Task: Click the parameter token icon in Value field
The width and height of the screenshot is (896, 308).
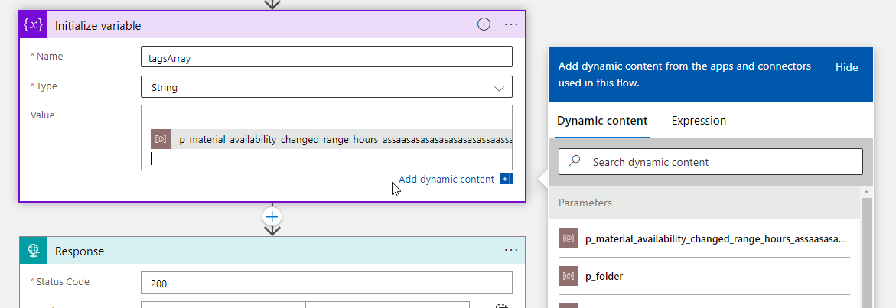Action: click(x=161, y=139)
